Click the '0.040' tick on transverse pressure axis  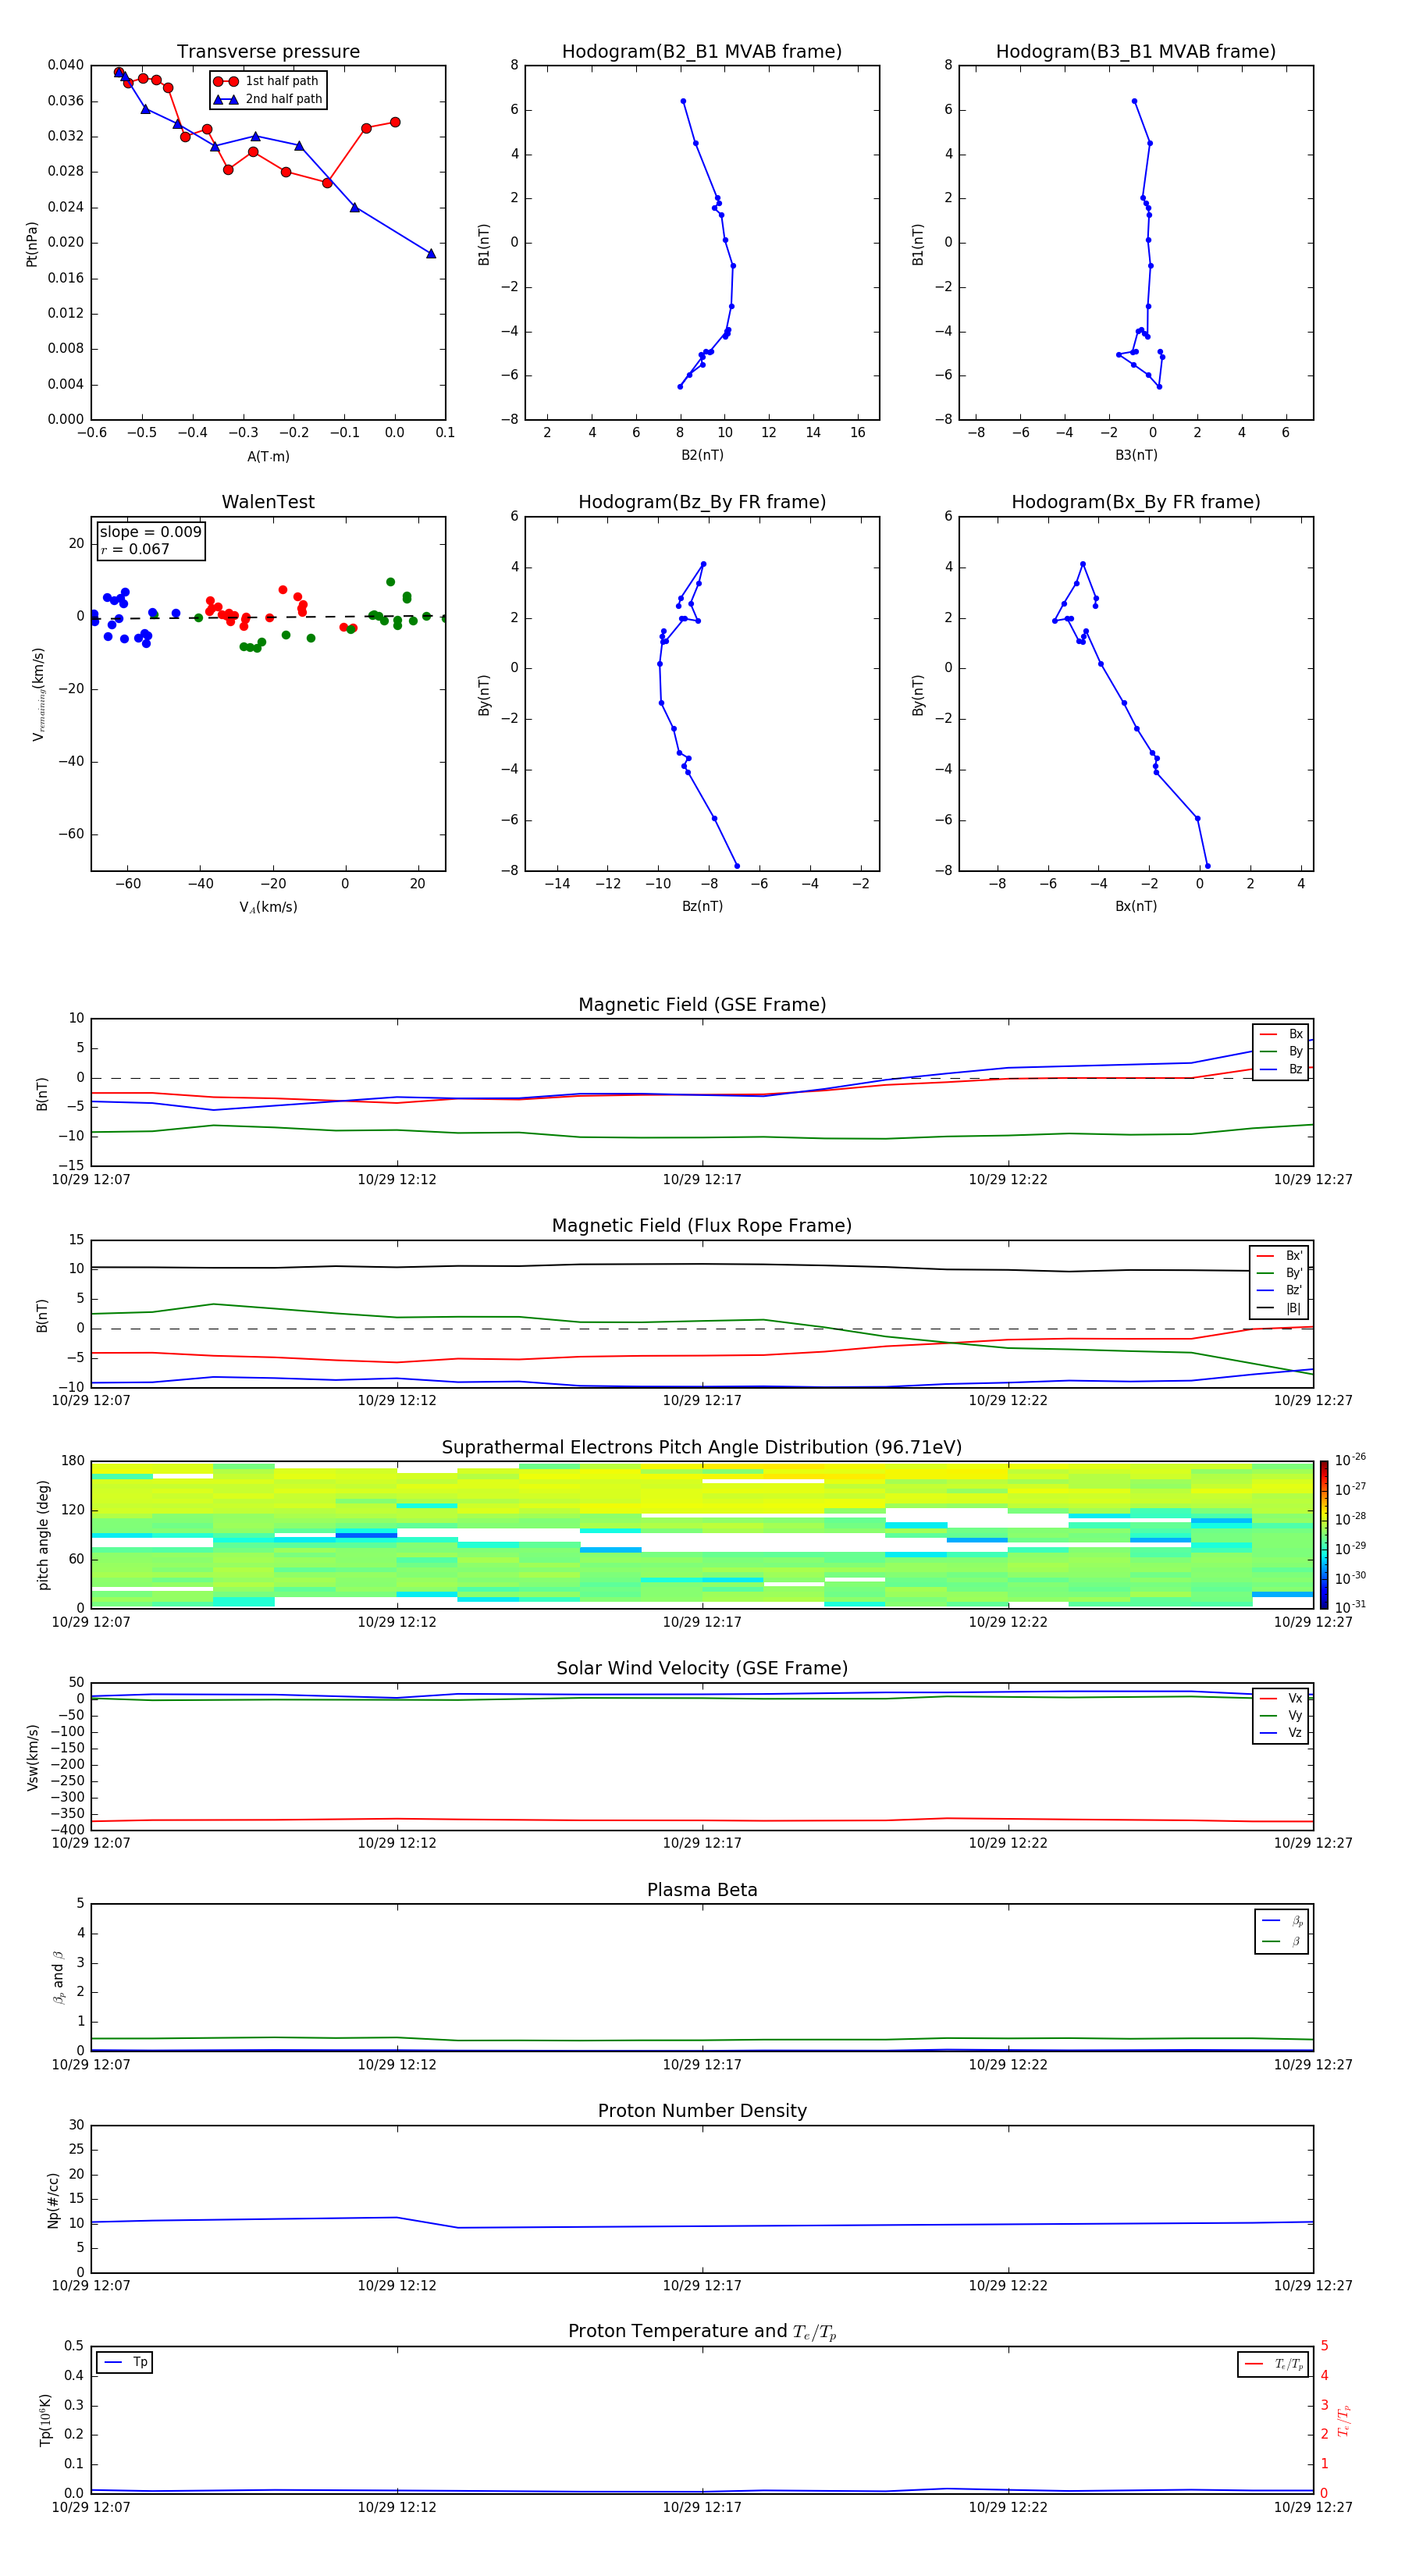click(x=65, y=65)
